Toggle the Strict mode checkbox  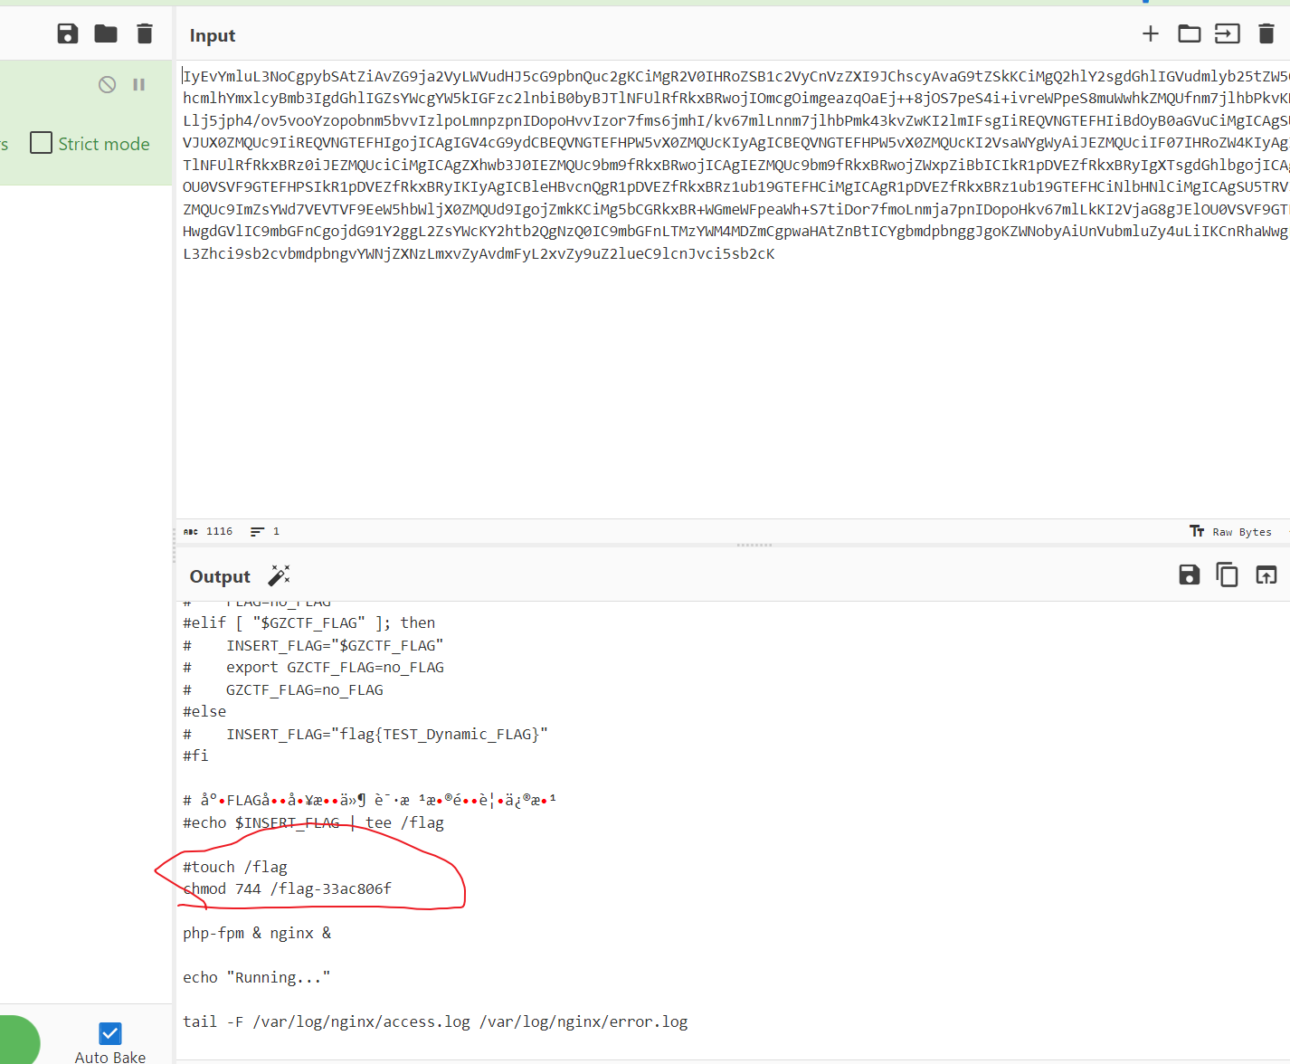click(42, 143)
